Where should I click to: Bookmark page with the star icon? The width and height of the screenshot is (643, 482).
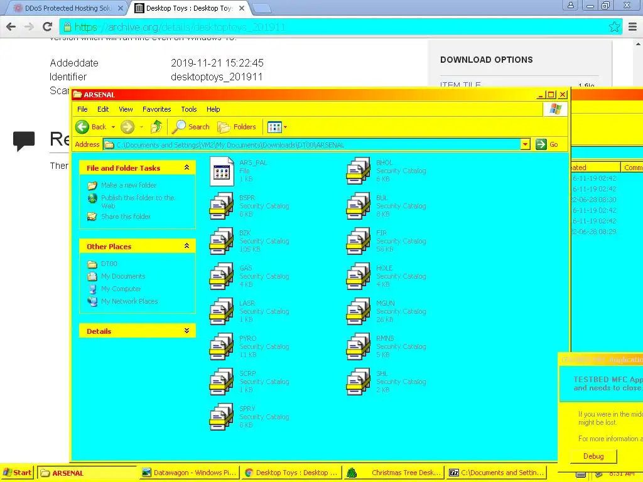pos(614,27)
